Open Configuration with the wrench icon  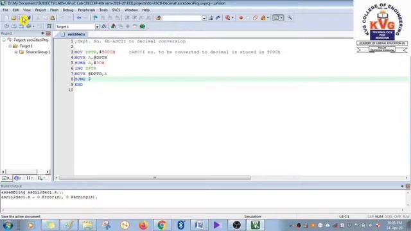tap(290, 18)
